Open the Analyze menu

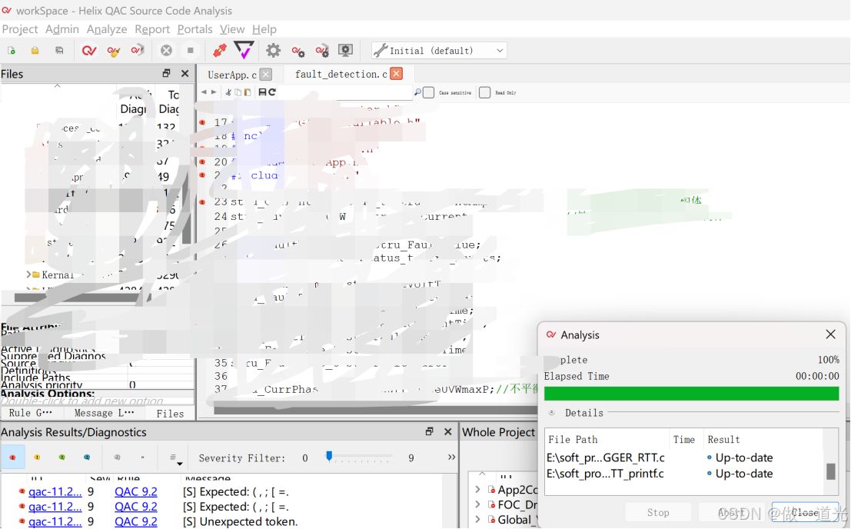pyautogui.click(x=107, y=29)
